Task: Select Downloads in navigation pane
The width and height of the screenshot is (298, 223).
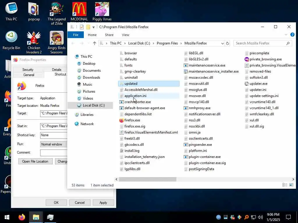Action: tap(91, 77)
